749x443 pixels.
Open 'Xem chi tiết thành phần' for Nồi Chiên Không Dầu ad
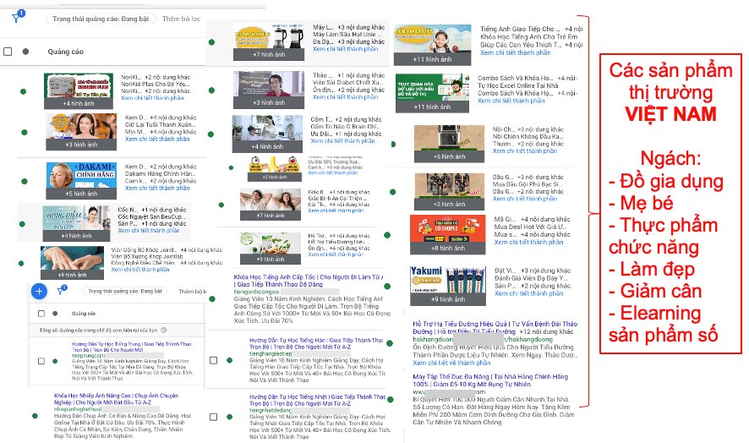click(524, 151)
